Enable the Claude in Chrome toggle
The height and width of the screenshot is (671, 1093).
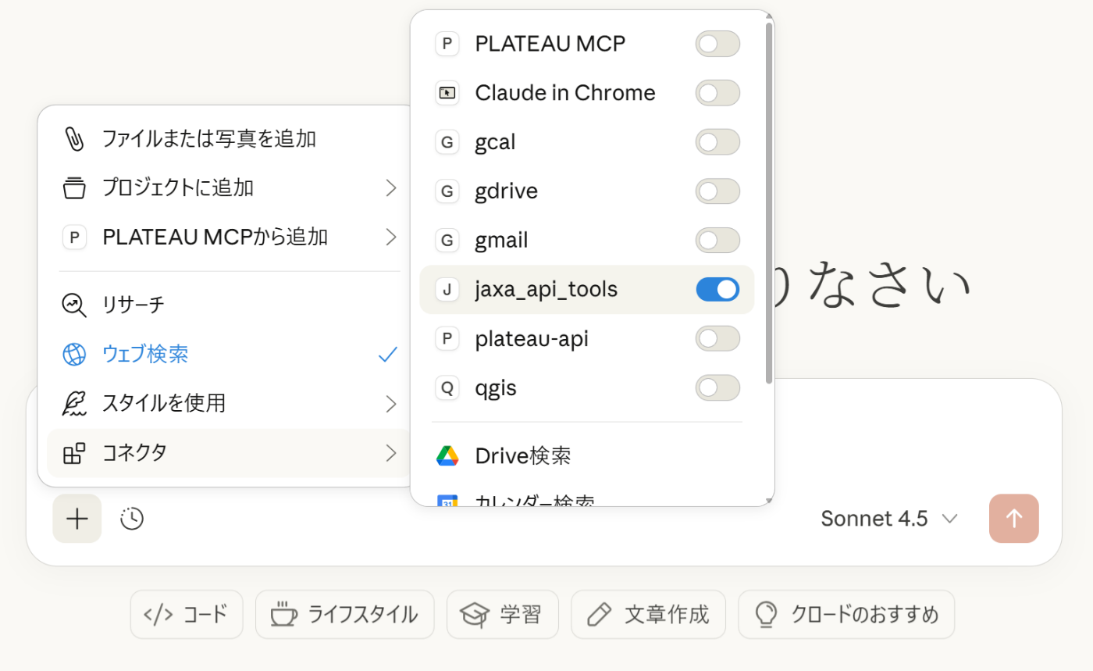click(717, 93)
